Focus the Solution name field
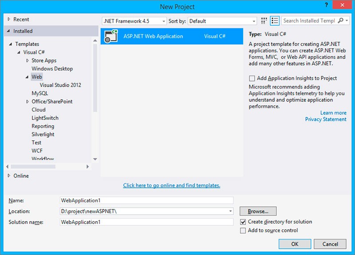Viewport: 355px width, 255px height. [x=147, y=222]
